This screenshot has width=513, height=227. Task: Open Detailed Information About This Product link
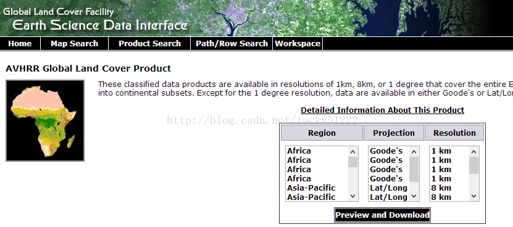[383, 110]
